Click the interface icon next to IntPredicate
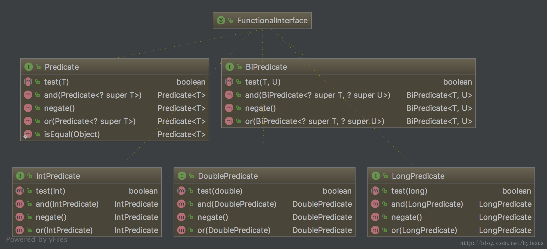Viewport: 547px width, 249px height. click(20, 176)
